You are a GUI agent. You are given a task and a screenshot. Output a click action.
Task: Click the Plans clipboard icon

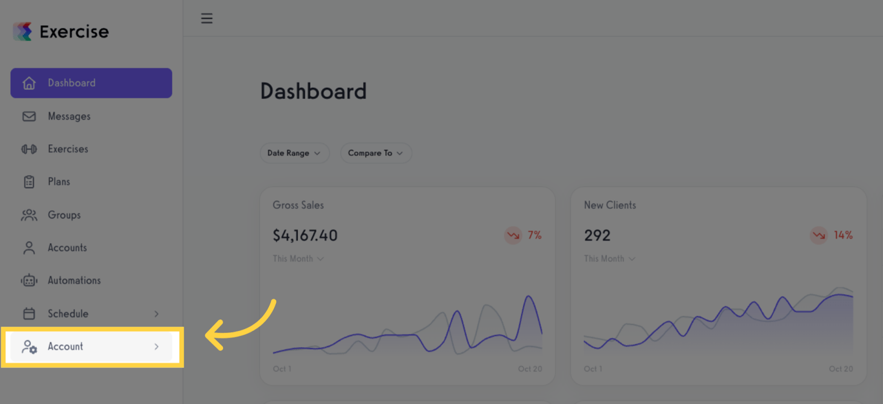tap(29, 182)
